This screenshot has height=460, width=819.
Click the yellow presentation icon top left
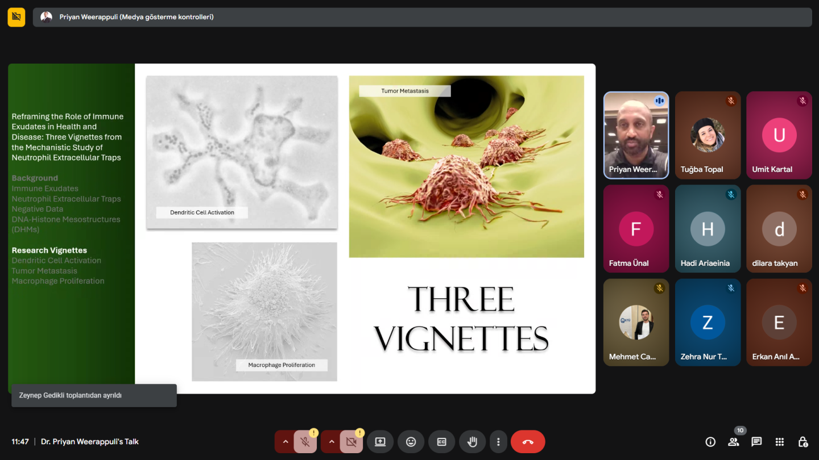coord(16,17)
